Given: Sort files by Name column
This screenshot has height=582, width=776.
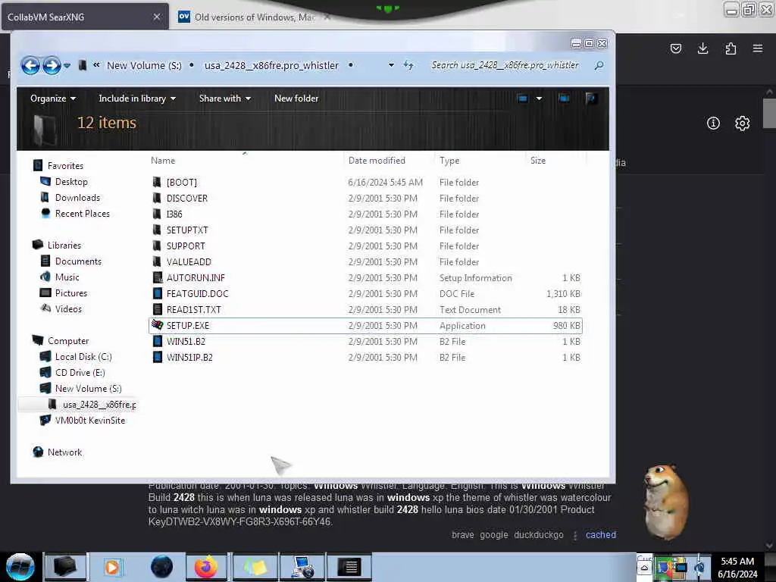Looking at the screenshot, I should click(x=163, y=161).
